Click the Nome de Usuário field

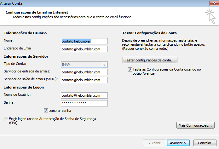click(x=84, y=95)
